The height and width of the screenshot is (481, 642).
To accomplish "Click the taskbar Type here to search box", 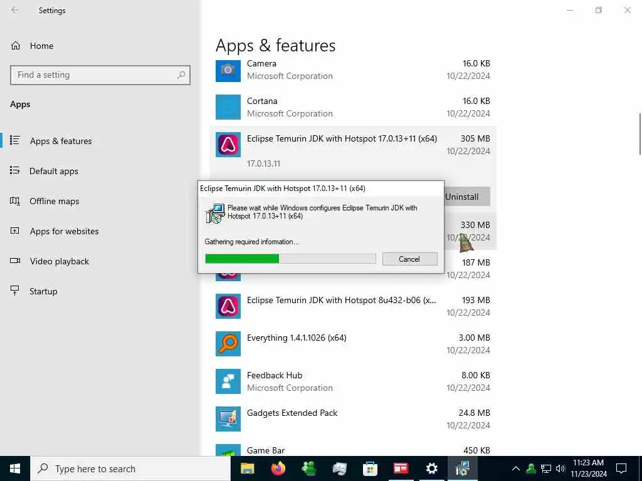I will coord(130,468).
